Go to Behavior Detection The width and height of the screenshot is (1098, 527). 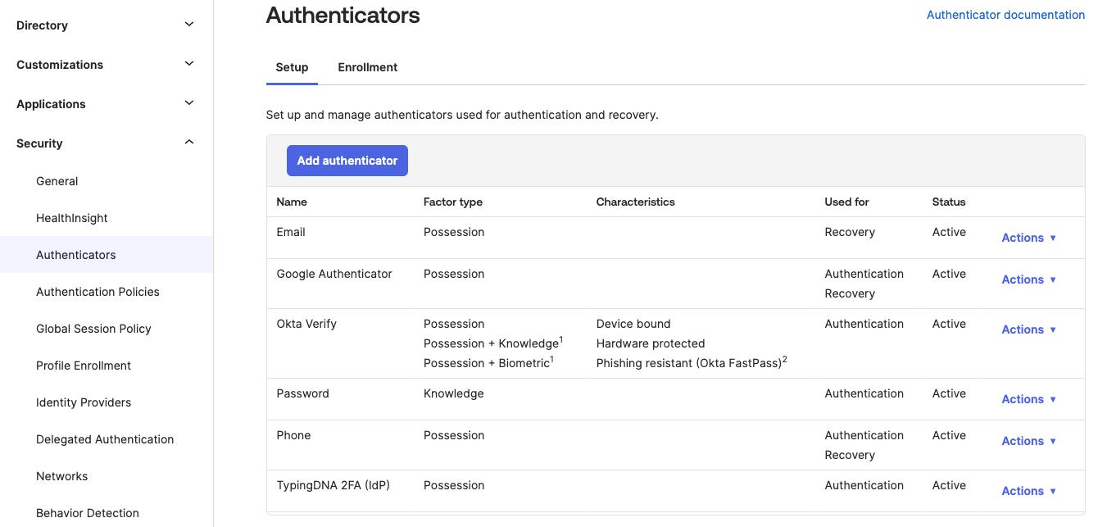coord(88,513)
